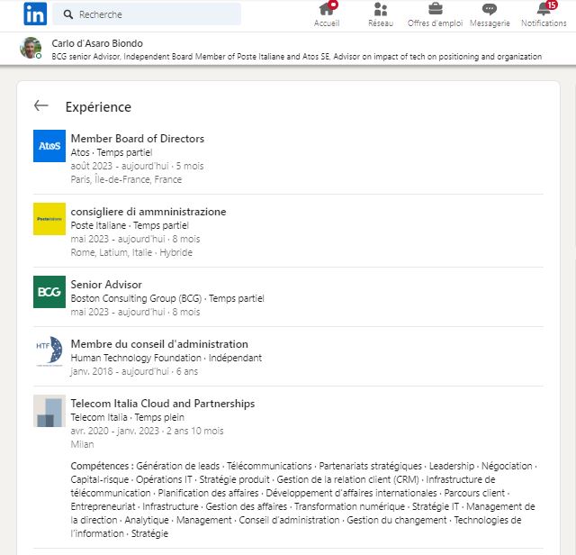Open Carlo d'Asaro Biondo name link

pos(97,43)
